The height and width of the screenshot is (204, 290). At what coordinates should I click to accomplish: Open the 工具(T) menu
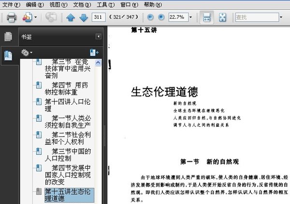[x=105, y=5]
